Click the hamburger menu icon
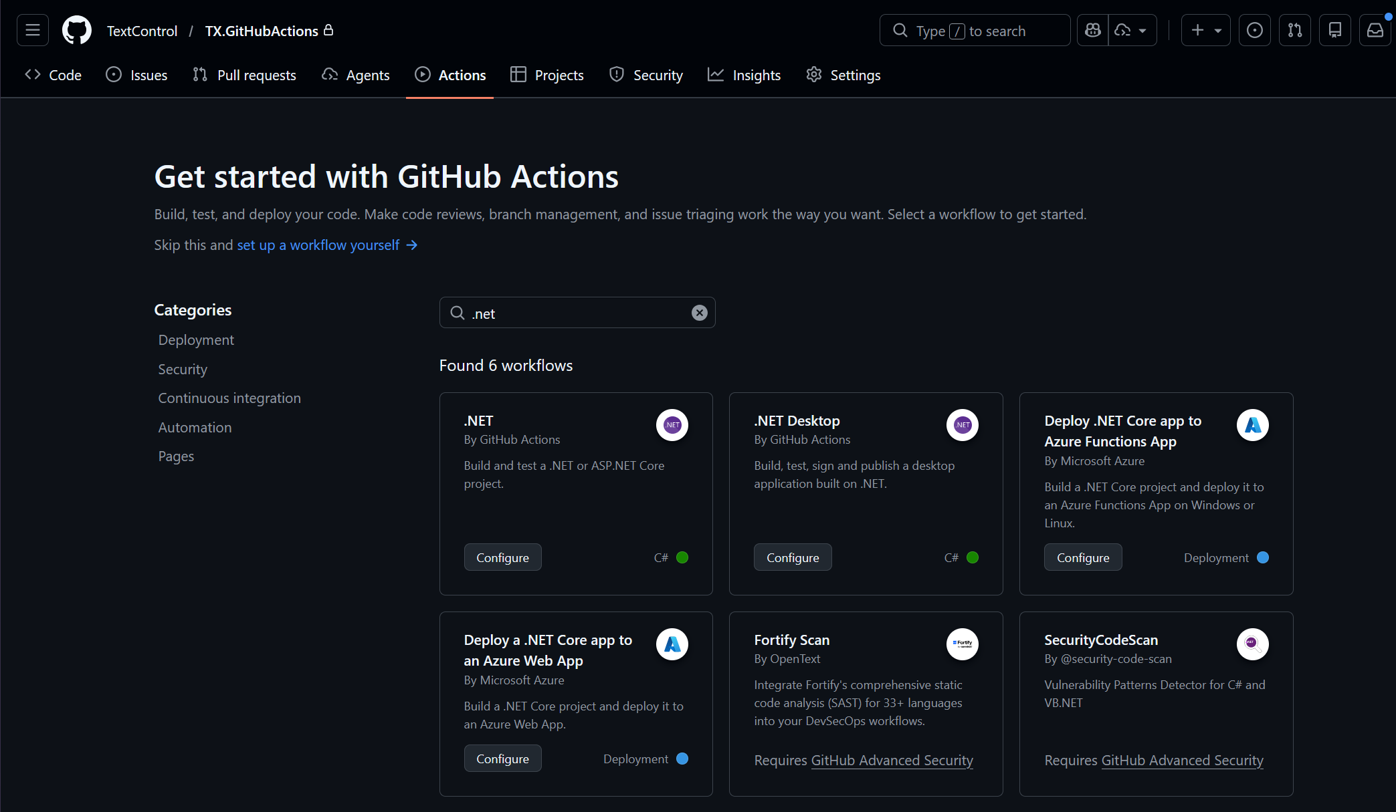 pos(31,30)
